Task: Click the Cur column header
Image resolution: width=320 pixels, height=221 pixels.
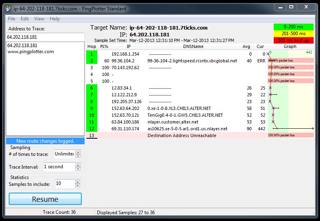Action: coord(260,46)
